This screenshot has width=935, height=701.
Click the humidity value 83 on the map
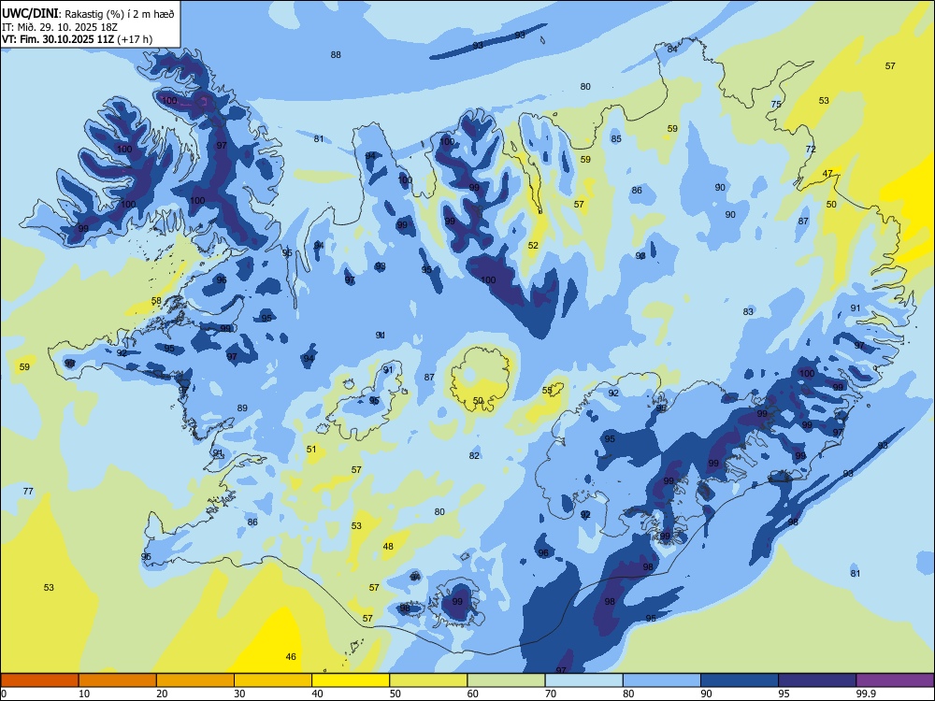coord(748,312)
